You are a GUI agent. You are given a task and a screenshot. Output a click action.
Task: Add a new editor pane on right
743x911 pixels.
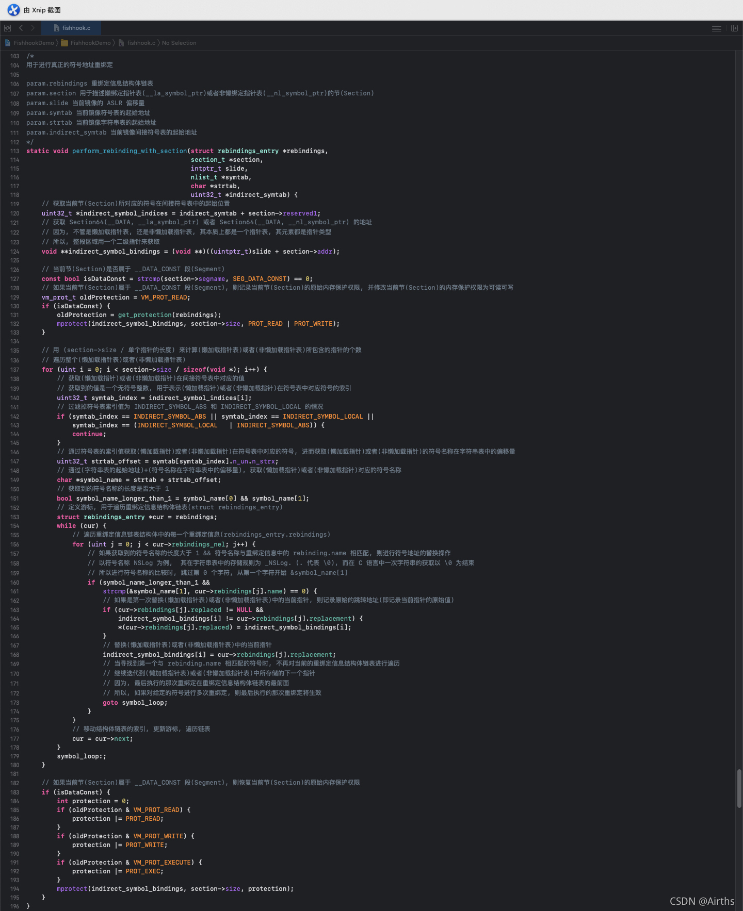[x=734, y=28]
